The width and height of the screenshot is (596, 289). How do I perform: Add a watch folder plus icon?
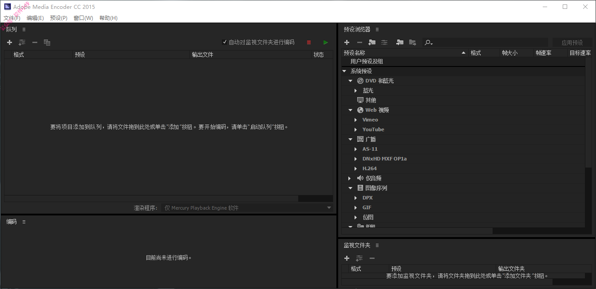click(347, 258)
